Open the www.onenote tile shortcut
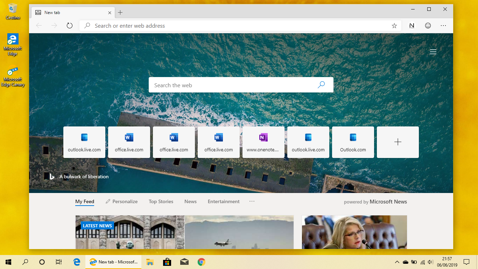 263,142
